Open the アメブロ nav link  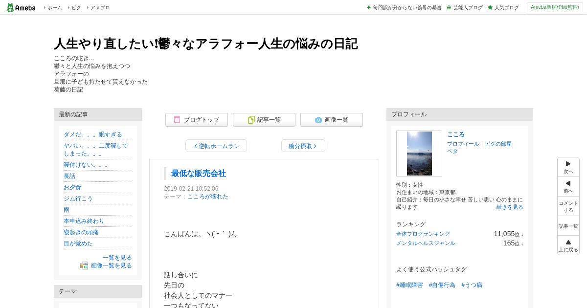pyautogui.click(x=100, y=8)
